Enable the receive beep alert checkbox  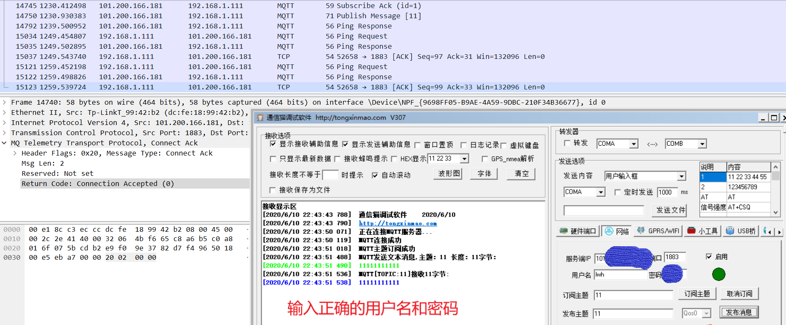[x=338, y=159]
